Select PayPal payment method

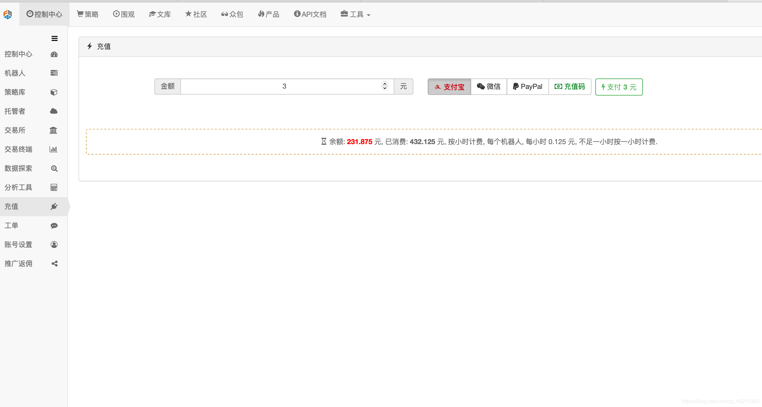point(528,87)
